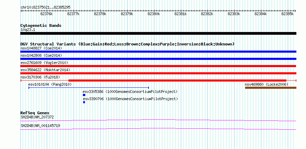The image size is (306, 149).
Task: Open esv2761609 (Vogler2010) variant label
Action: click(44, 63)
